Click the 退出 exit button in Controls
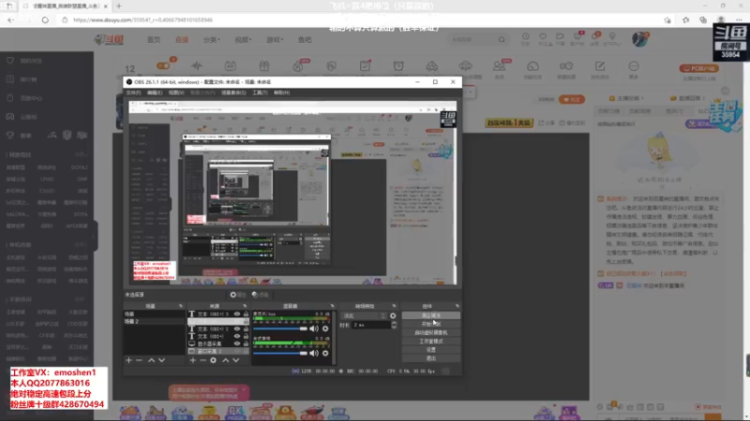The width and height of the screenshot is (750, 421). coord(431,358)
